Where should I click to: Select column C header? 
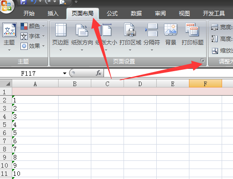108,84
